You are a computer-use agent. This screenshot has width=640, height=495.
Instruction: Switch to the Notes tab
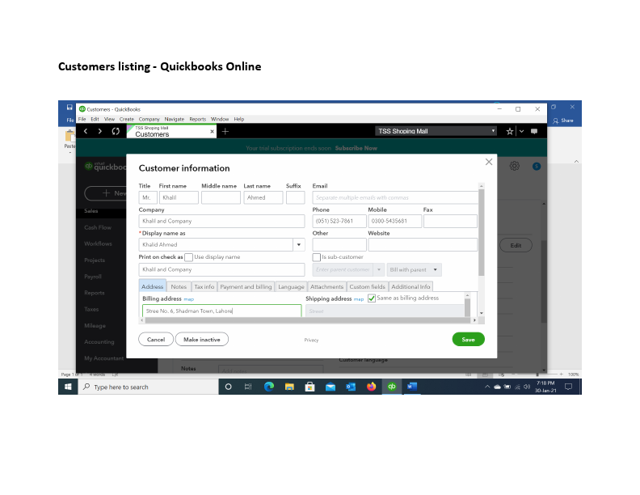179,286
